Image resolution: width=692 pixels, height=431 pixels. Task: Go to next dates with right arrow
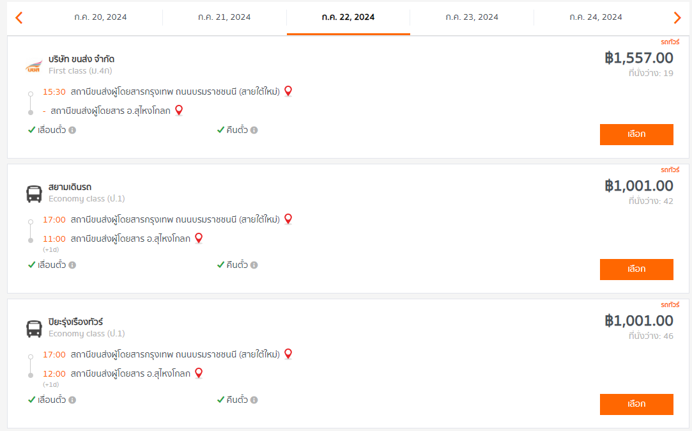[x=677, y=18]
